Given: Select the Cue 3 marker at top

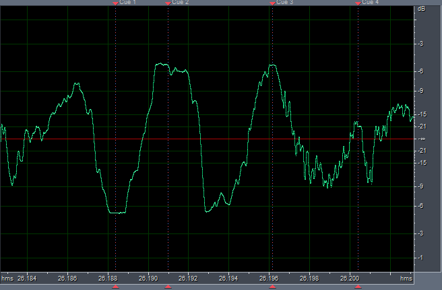Looking at the screenshot, I should tap(272, 3).
